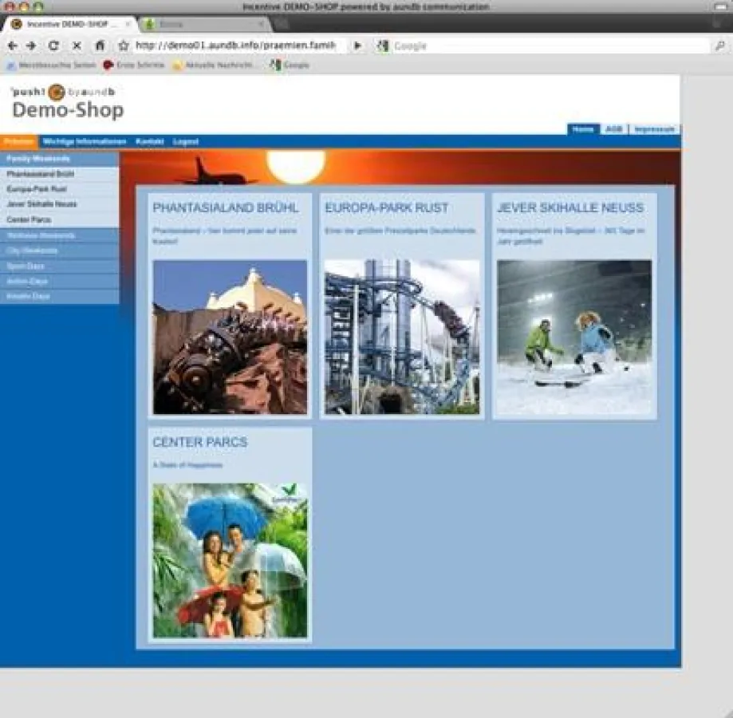Open the Europa-Park Rust roller coaster image
The height and width of the screenshot is (718, 733).
(402, 337)
